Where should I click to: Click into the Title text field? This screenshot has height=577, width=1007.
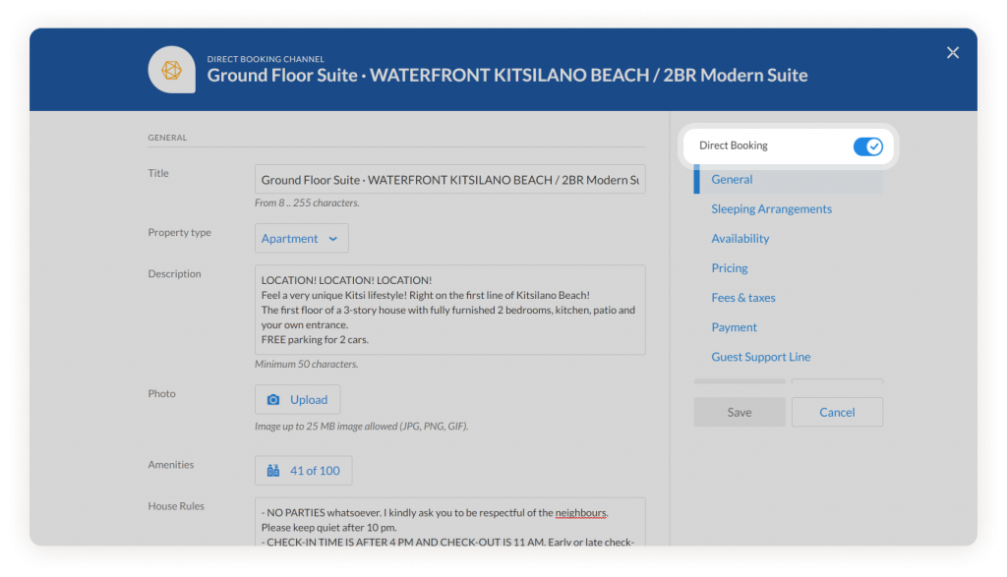click(449, 181)
